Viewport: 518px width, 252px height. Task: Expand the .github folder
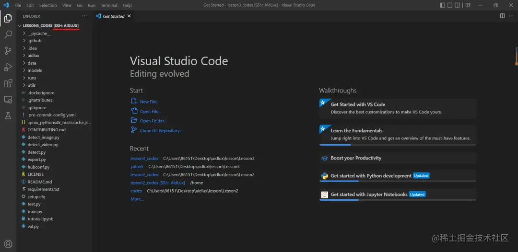coord(55,41)
